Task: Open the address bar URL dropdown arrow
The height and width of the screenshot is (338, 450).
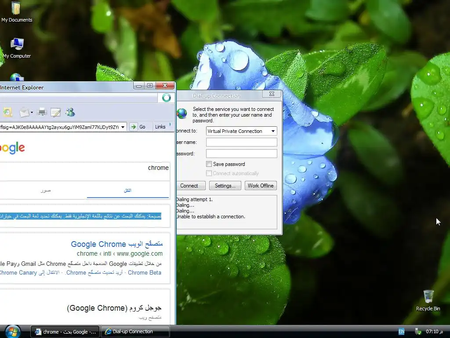Action: point(123,127)
